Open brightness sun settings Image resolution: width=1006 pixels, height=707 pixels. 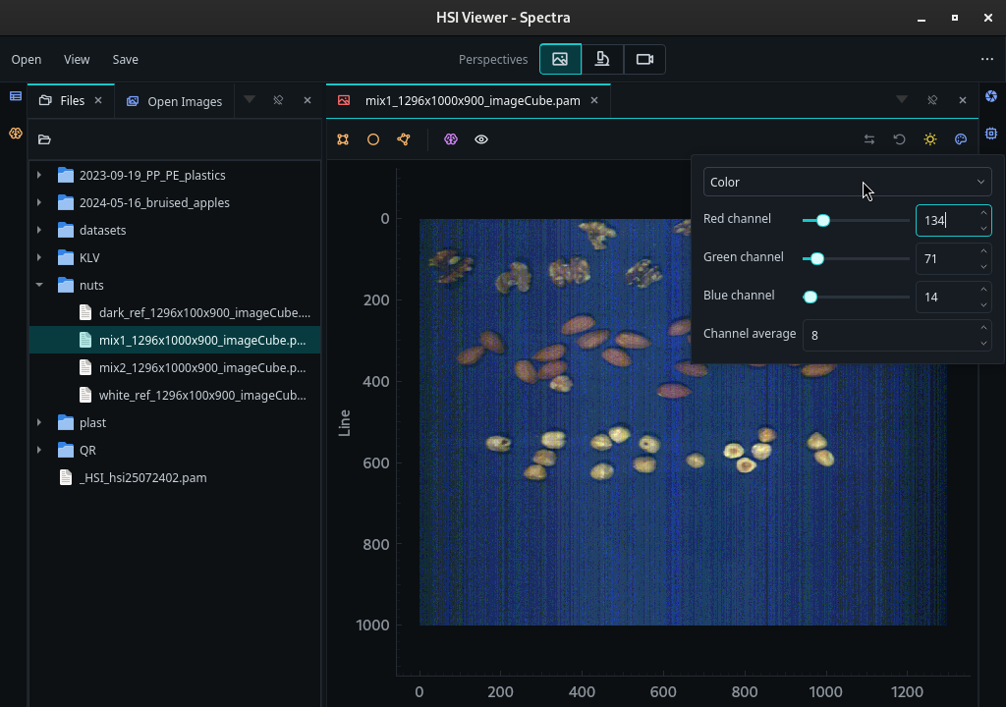point(930,139)
